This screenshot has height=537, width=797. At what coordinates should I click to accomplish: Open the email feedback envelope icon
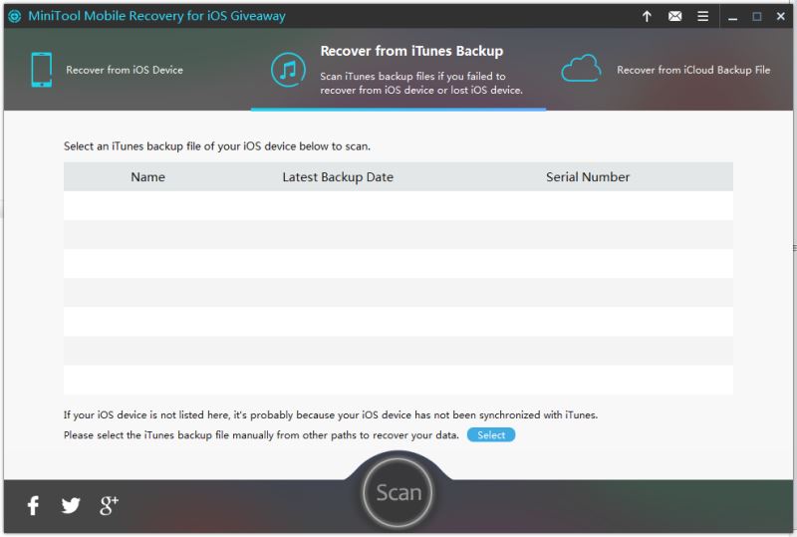tap(674, 16)
